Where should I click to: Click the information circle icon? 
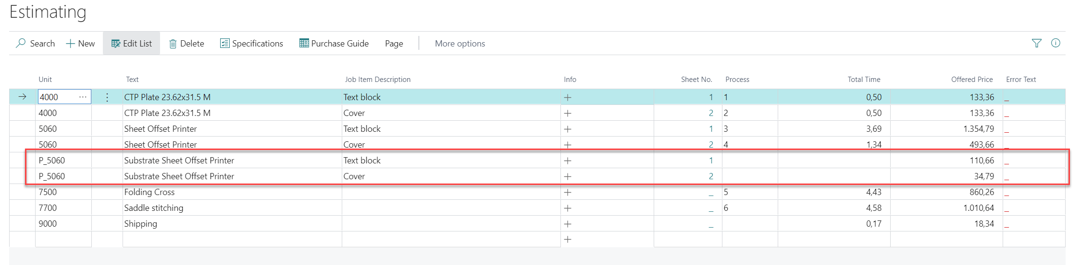1056,43
